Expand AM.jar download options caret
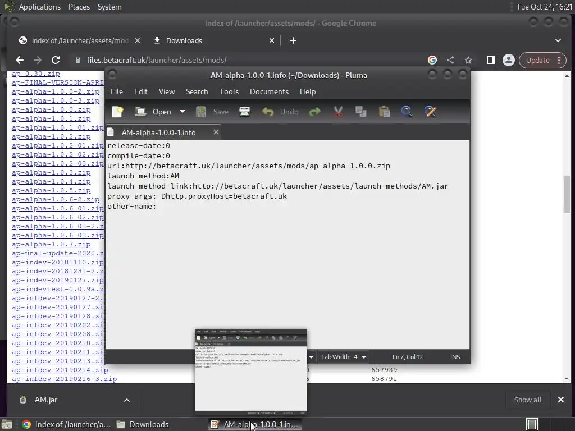575x431 pixels. [127, 400]
